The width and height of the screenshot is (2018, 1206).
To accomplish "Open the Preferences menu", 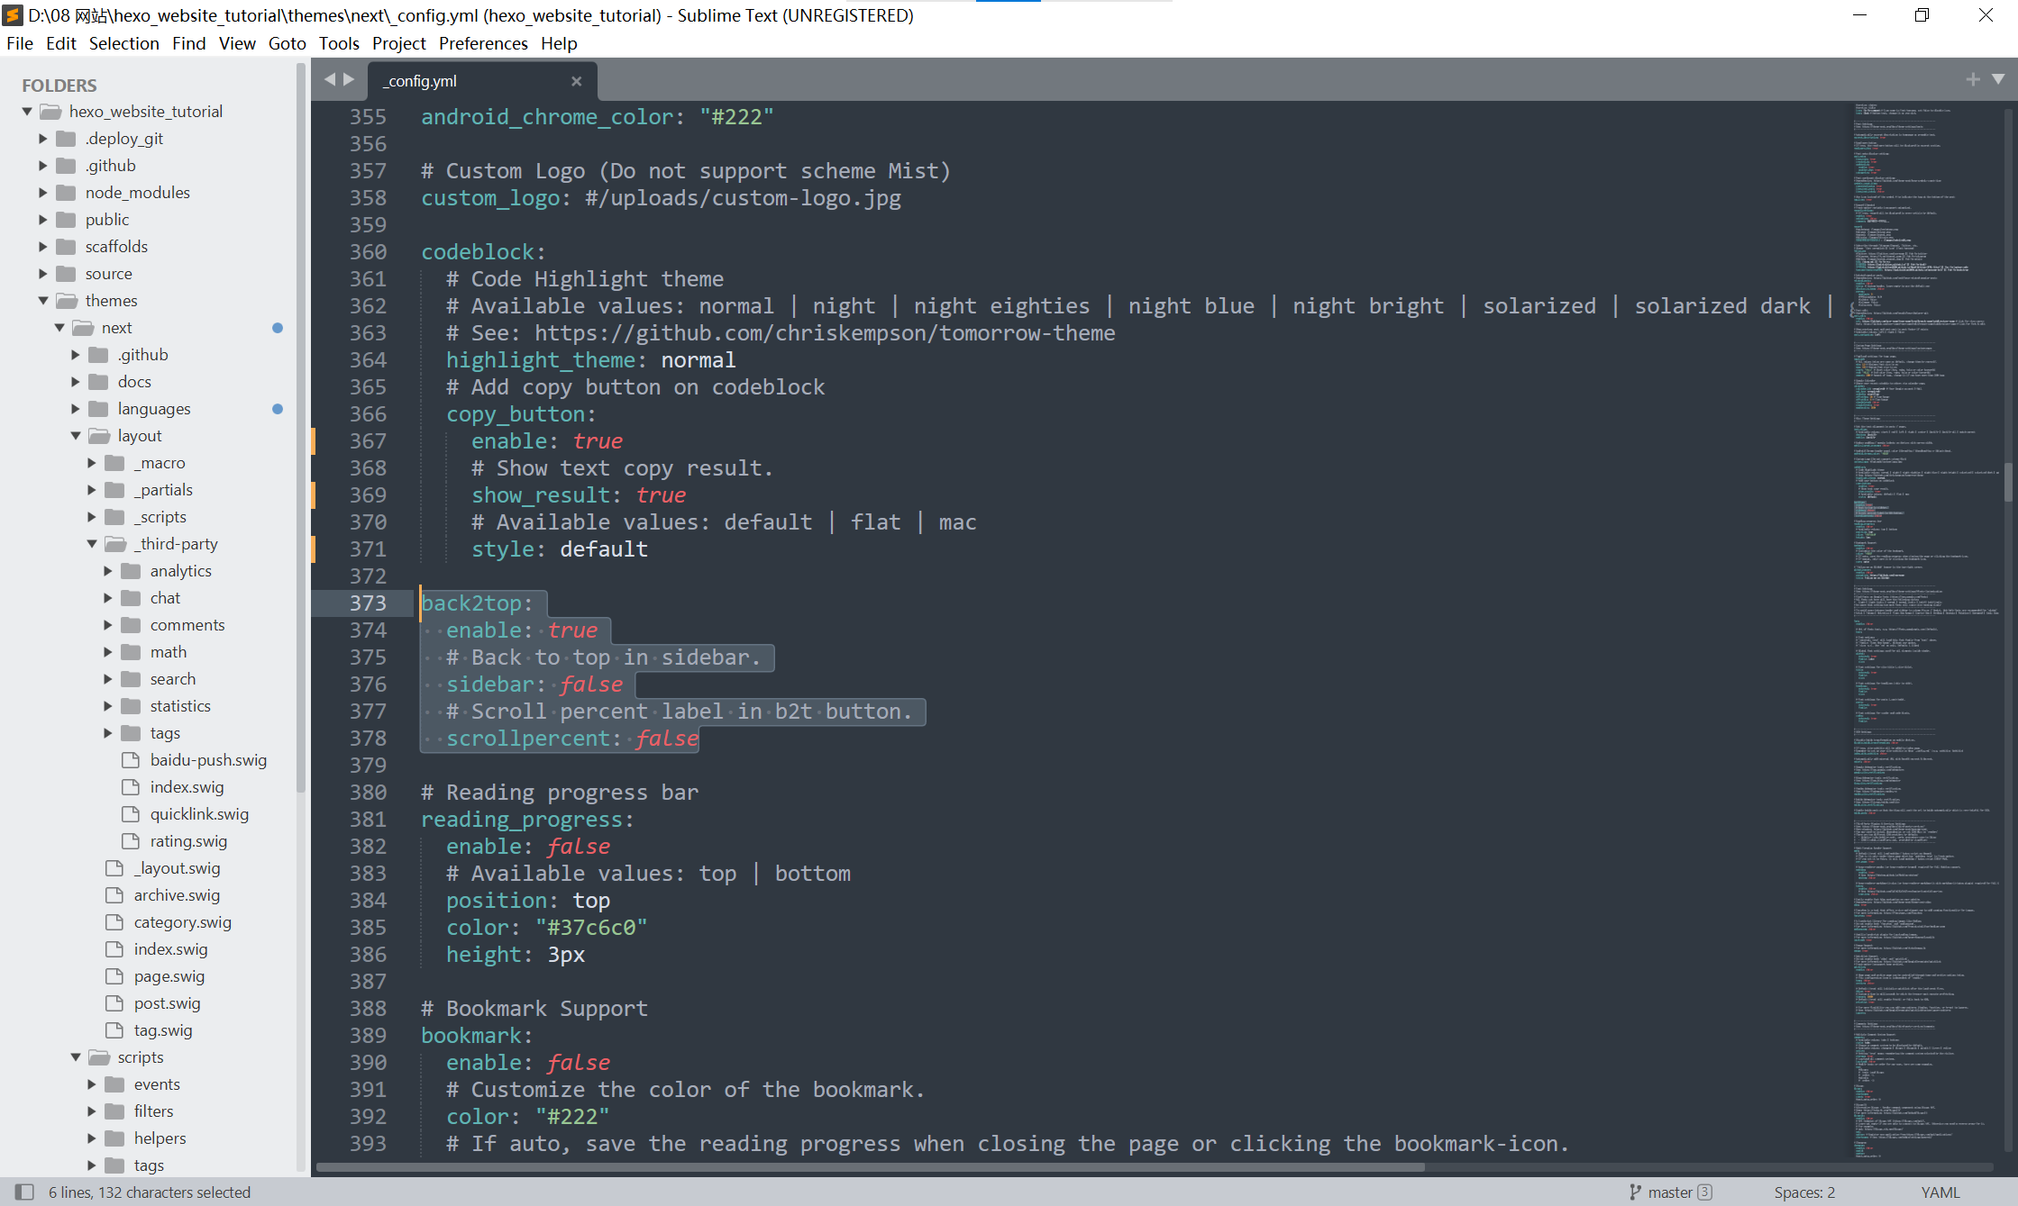I will pos(482,43).
